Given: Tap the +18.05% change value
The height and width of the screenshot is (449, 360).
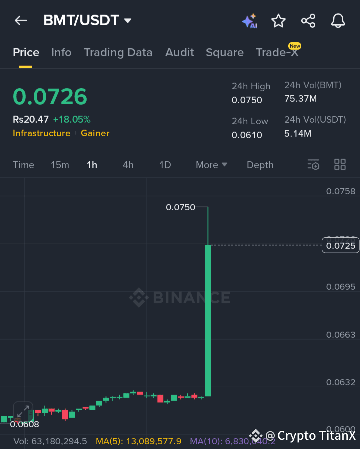Looking at the screenshot, I should point(72,120).
